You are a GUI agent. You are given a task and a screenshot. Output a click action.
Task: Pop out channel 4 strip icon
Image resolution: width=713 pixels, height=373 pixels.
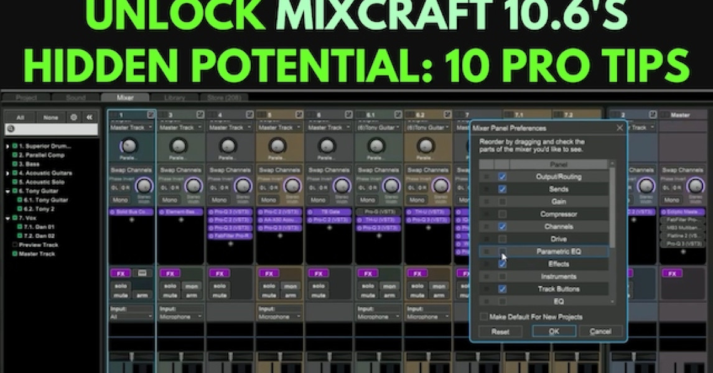click(x=249, y=114)
